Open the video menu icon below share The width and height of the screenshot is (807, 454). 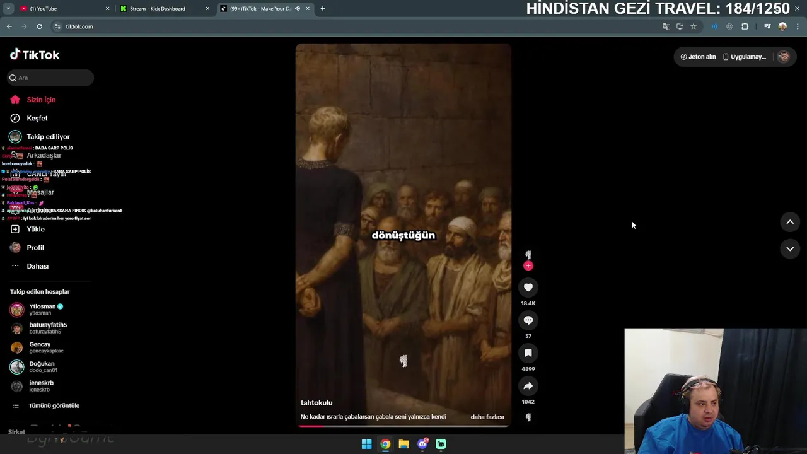coord(528,417)
